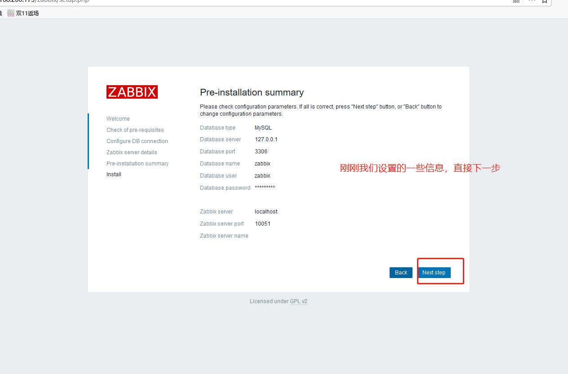The image size is (568, 374).
Task: Open the page actions ellipsis menu
Action: pyautogui.click(x=532, y=1)
